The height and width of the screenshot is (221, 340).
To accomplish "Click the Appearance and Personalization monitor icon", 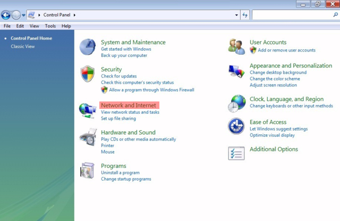I will 236,71.
